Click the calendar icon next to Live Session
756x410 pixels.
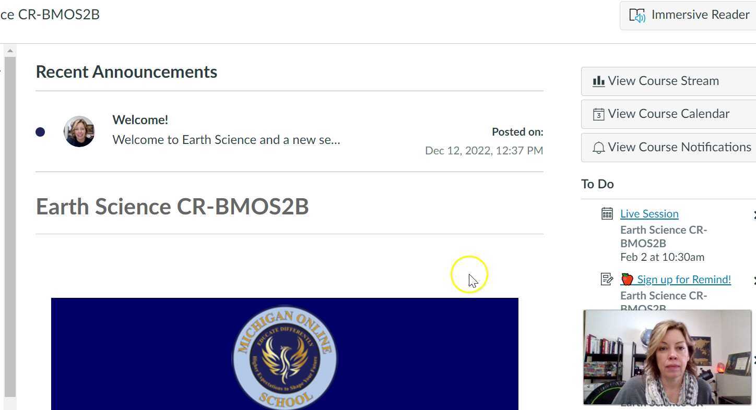coord(607,213)
